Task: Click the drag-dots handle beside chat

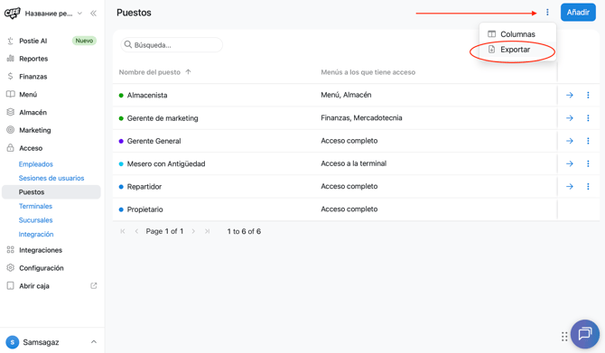Action: (564, 337)
